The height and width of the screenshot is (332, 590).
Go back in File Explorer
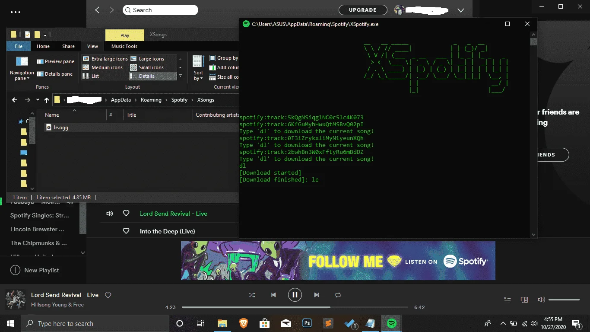[15, 100]
